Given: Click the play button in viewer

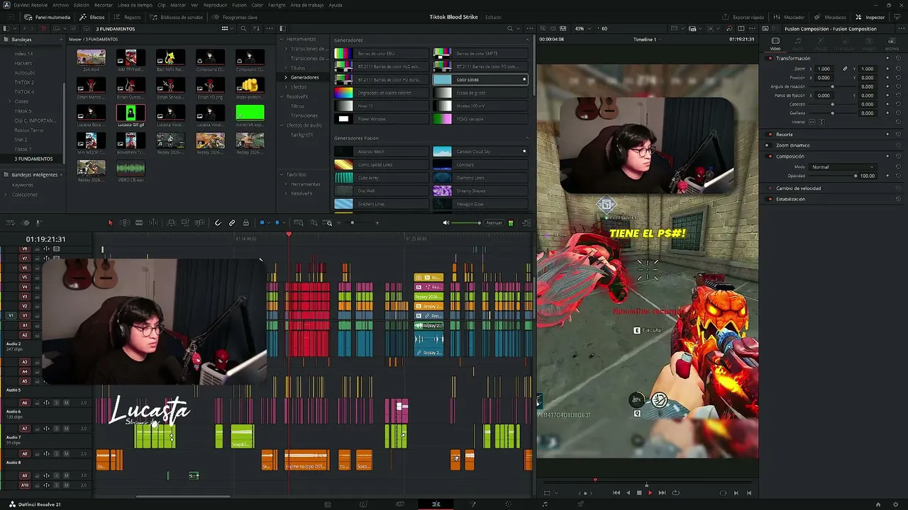Looking at the screenshot, I should click(x=650, y=493).
